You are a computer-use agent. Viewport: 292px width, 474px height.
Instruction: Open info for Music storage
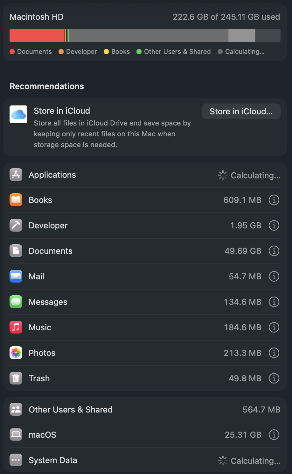[274, 327]
